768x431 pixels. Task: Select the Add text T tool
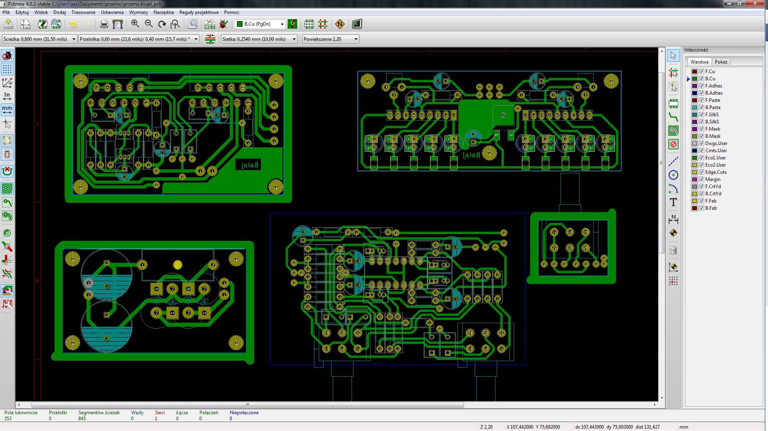pyautogui.click(x=673, y=202)
